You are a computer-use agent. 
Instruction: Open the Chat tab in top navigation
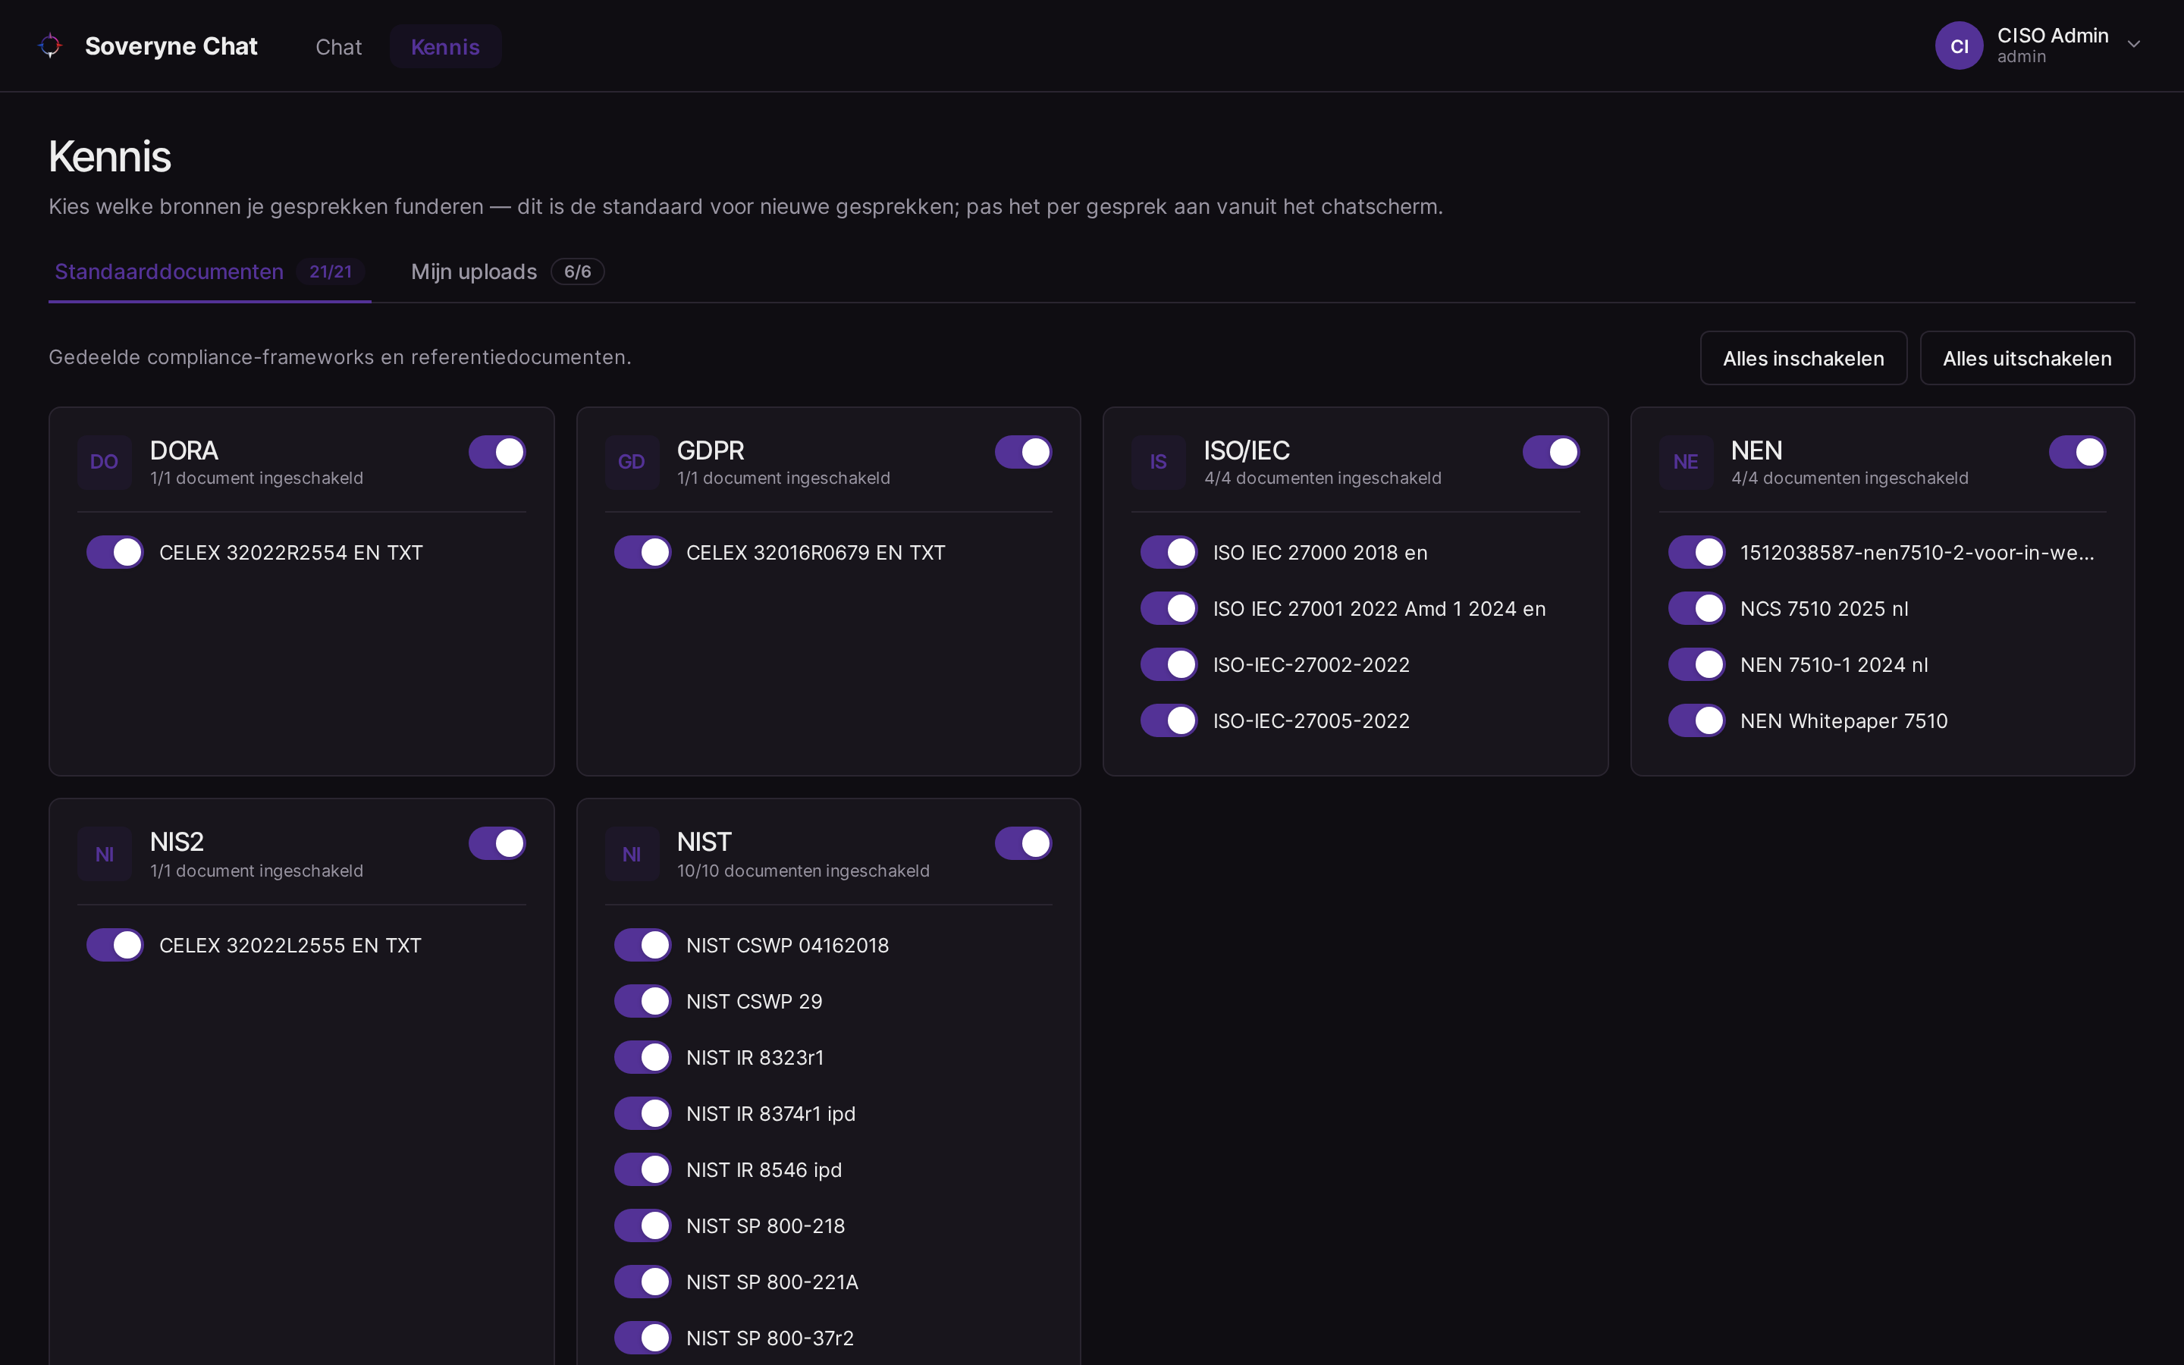click(x=338, y=47)
